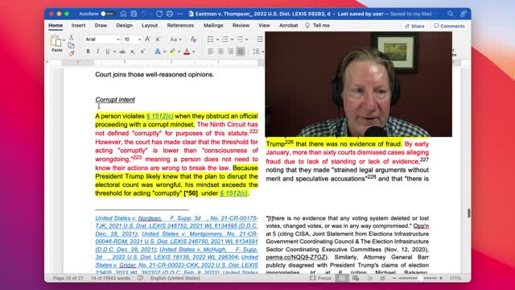This screenshot has width=515, height=290.
Task: Toggle superscript formatting
Action: tap(143, 52)
